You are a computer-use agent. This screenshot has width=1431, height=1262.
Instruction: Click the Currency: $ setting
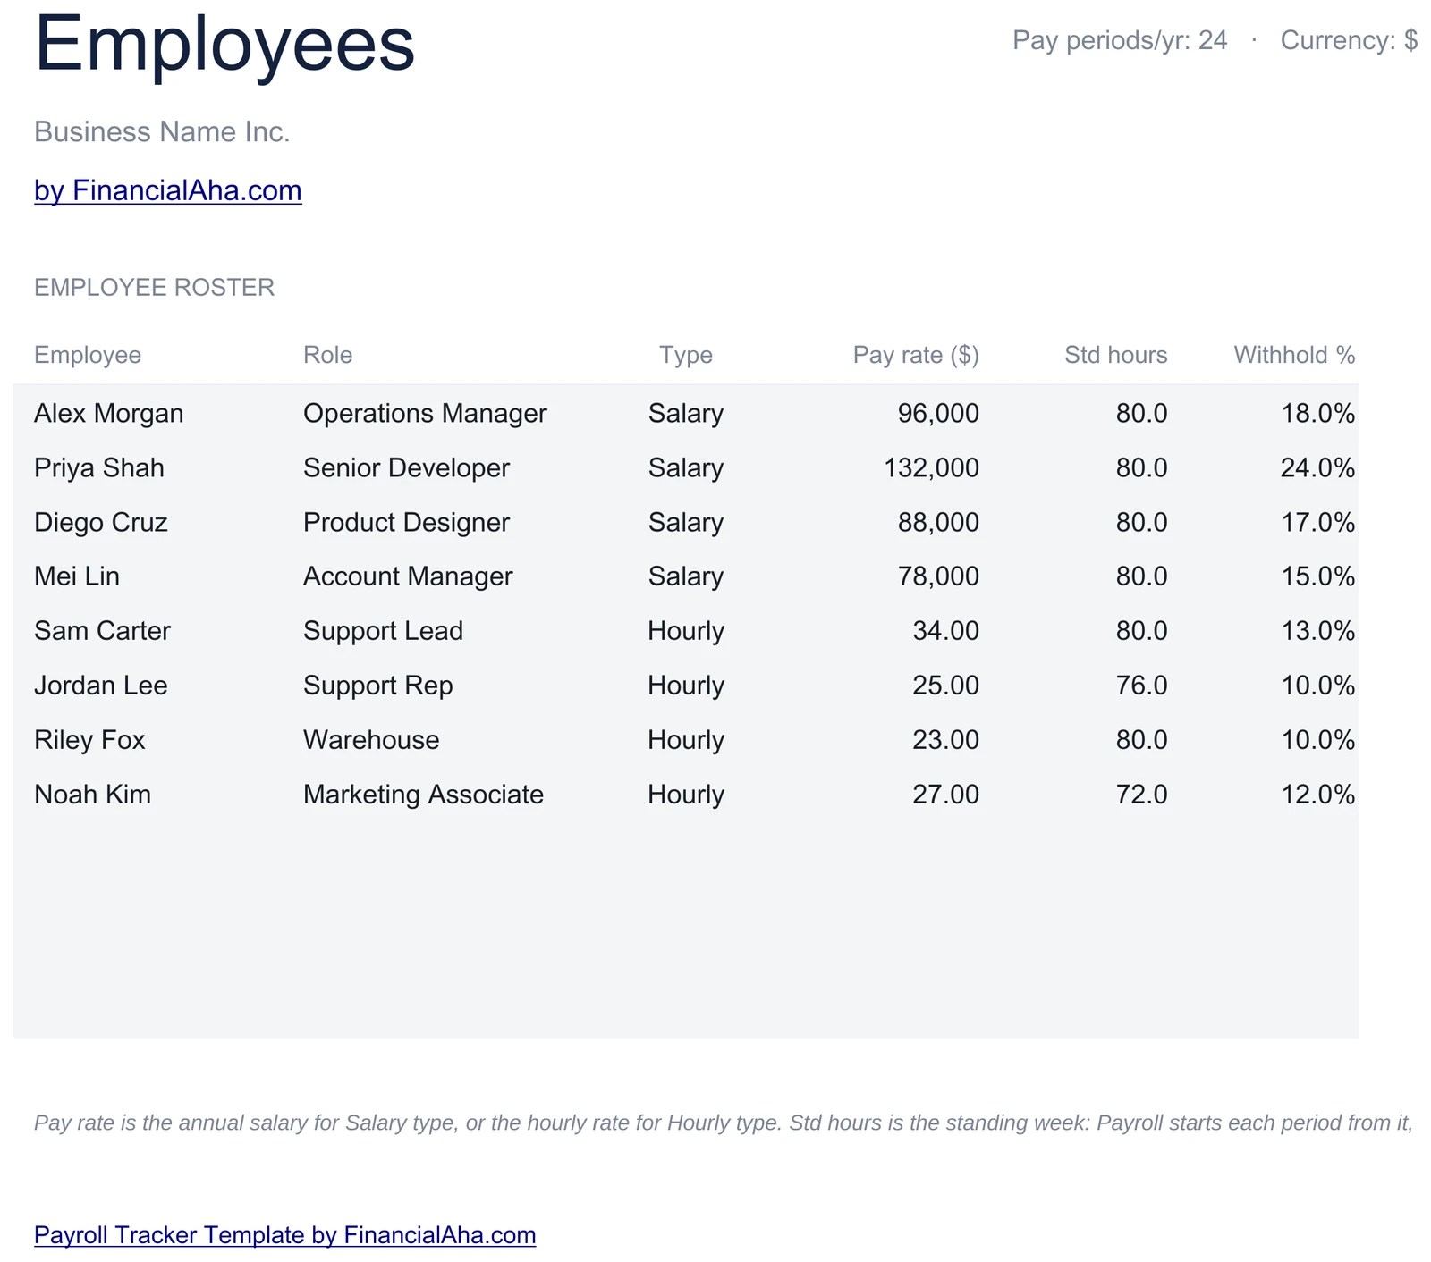[1349, 40]
